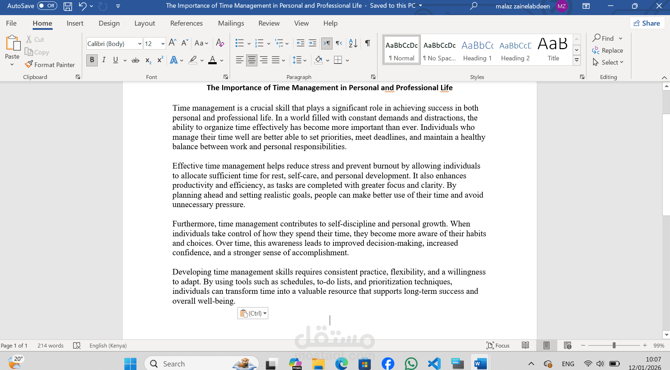This screenshot has height=370, width=670.
Task: Expand the Borders dropdown arrow
Action: tap(347, 60)
